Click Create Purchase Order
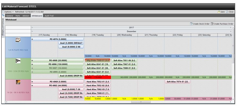This screenshot has height=106, width=237. (x=222, y=24)
